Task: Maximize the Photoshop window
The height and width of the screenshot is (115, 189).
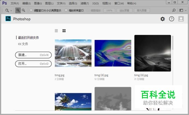Action: [175, 2]
